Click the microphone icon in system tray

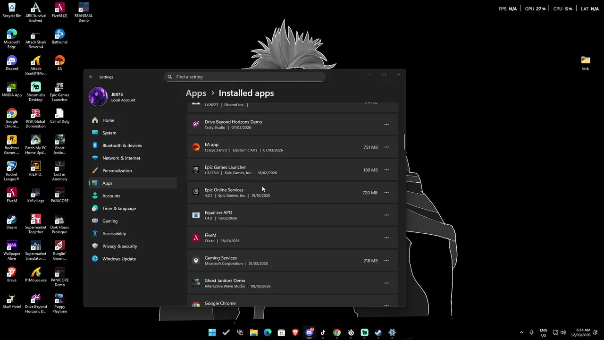[x=532, y=332]
